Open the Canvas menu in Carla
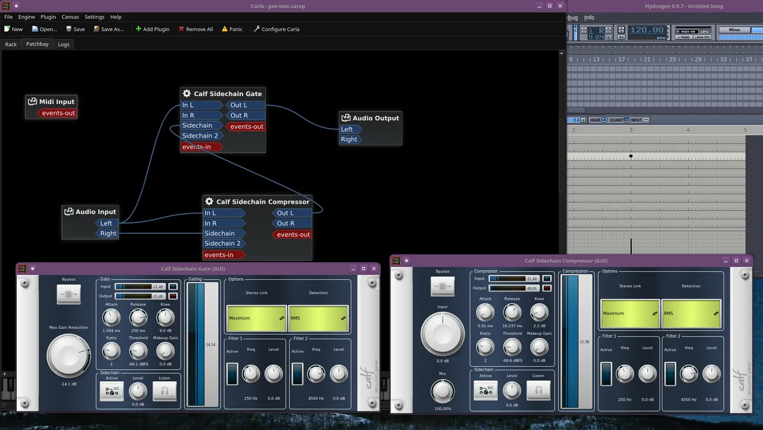 70,17
